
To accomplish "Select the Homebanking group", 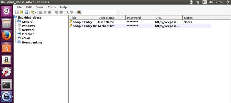I will [32, 42].
